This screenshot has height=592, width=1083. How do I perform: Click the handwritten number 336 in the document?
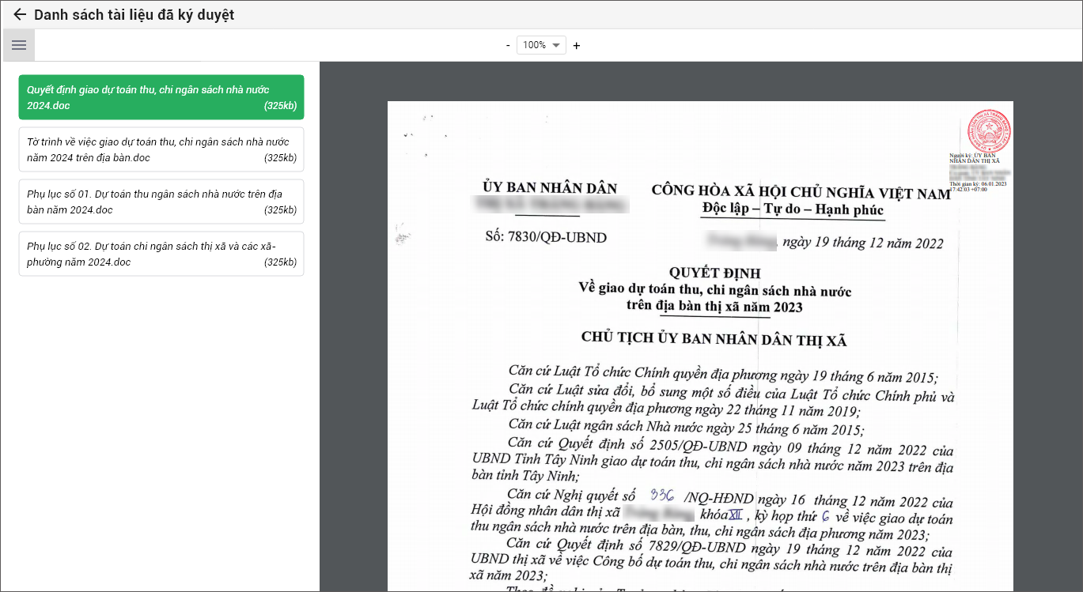(x=661, y=496)
